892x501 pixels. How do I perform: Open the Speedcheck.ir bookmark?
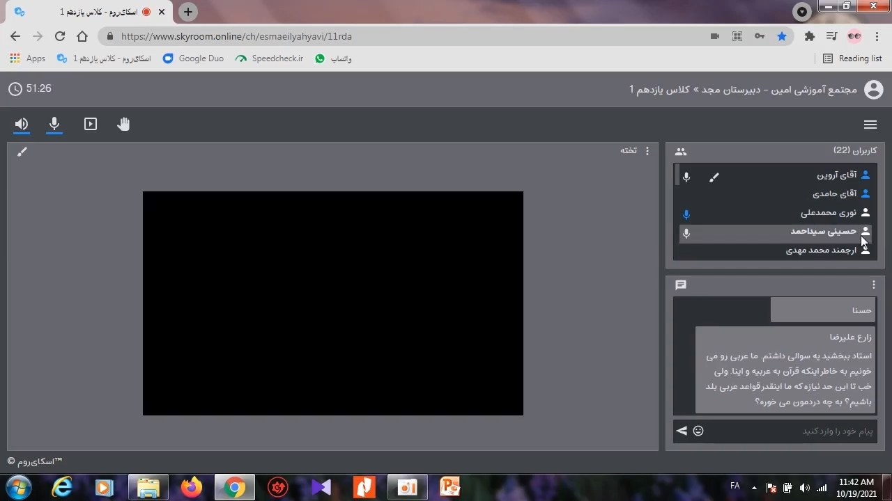click(x=270, y=58)
